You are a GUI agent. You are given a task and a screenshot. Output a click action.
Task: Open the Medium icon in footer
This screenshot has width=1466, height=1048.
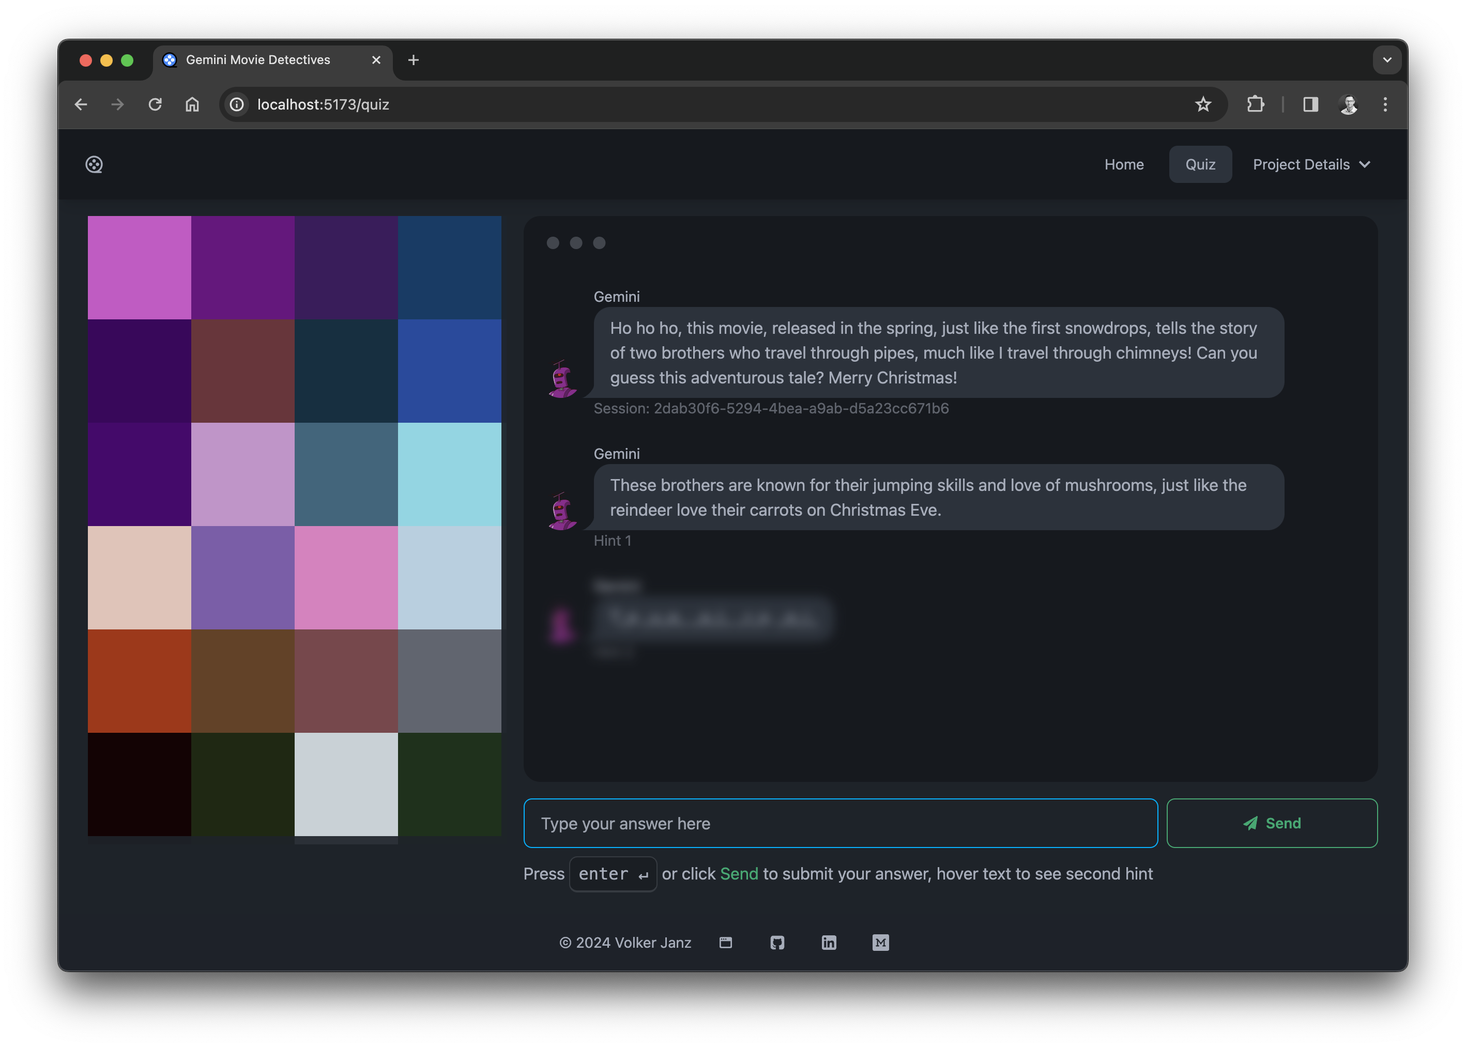point(880,943)
